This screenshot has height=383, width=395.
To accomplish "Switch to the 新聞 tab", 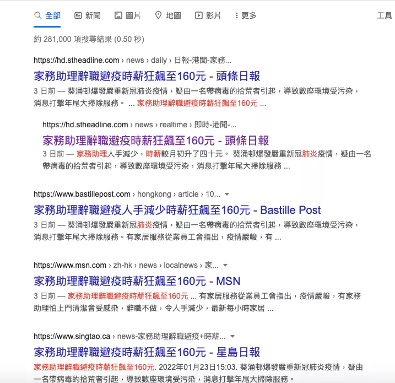I will 88,15.
